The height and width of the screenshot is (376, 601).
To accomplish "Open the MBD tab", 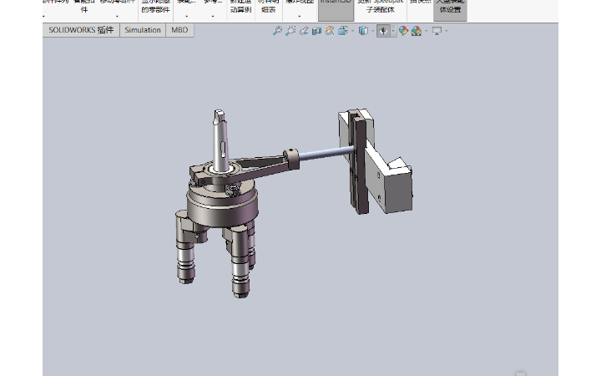I will pyautogui.click(x=179, y=30).
